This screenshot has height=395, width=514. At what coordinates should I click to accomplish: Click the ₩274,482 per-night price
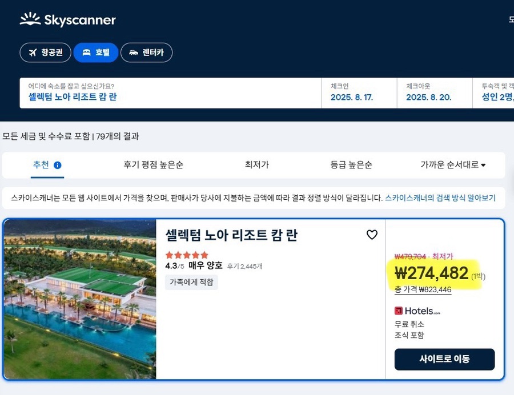point(431,273)
